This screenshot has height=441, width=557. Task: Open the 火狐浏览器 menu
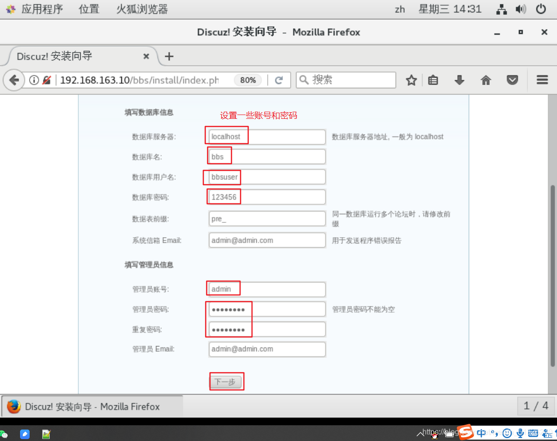click(142, 9)
